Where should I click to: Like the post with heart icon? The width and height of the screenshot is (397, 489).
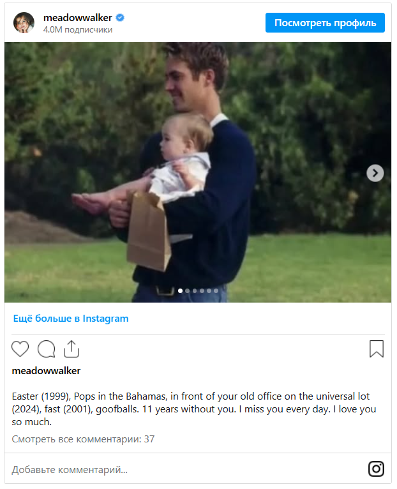click(x=20, y=349)
